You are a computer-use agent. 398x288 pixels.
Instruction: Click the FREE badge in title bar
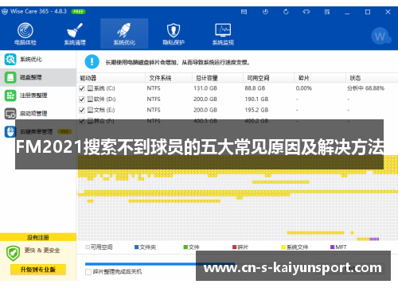click(78, 12)
